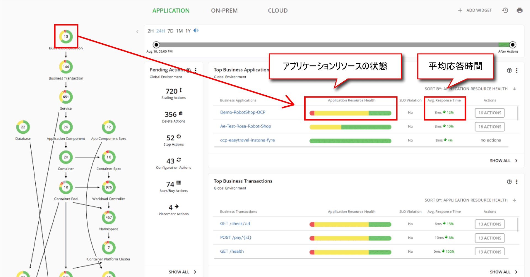Click Add Widget in the top bar
Viewport: 530px width, 277px height.
(475, 10)
